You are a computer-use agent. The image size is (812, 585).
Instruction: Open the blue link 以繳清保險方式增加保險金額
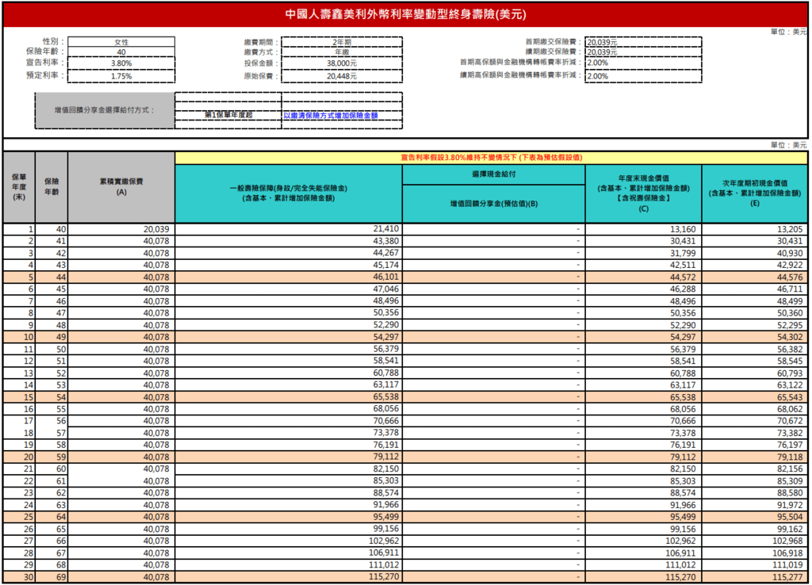(x=331, y=116)
